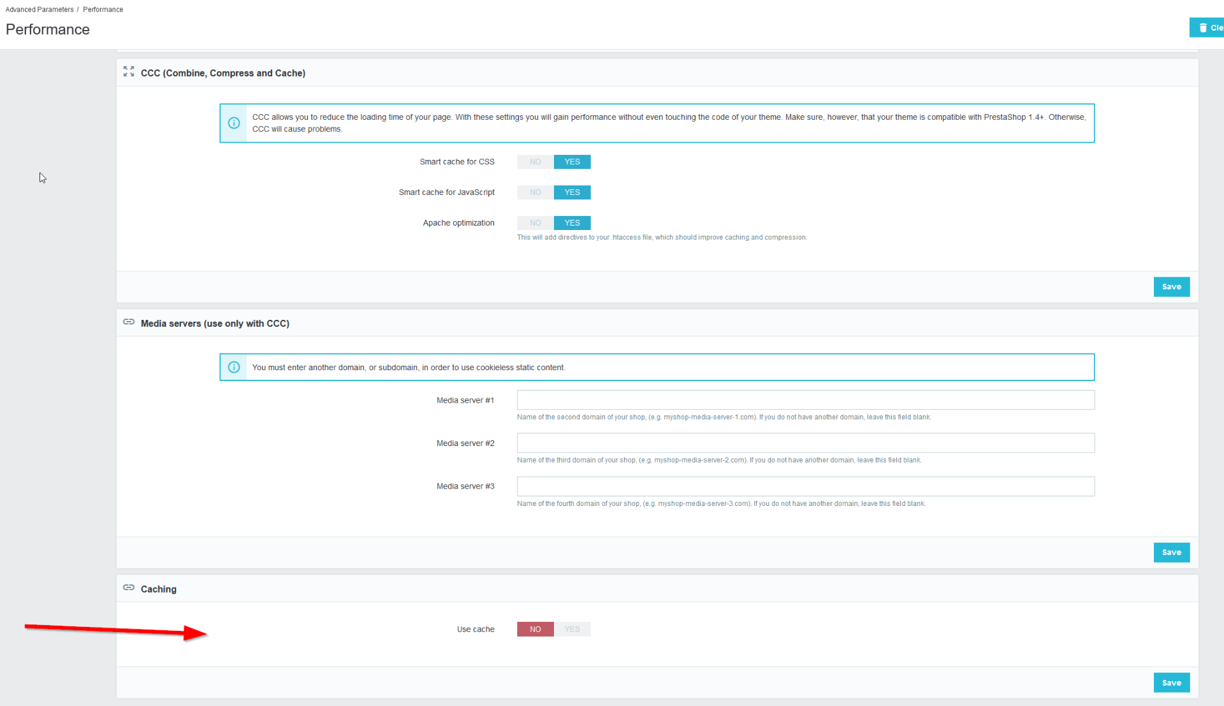
Task: Save the CCC section settings
Action: 1171,287
